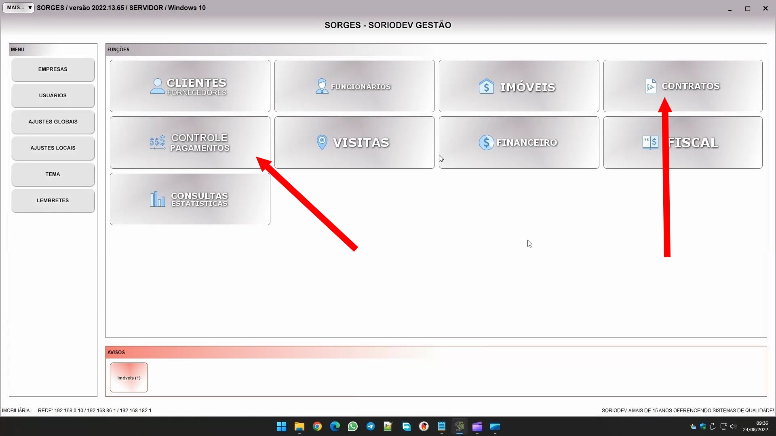Open the Imóveis house icon tile
Image resolution: width=776 pixels, height=436 pixels.
point(519,86)
